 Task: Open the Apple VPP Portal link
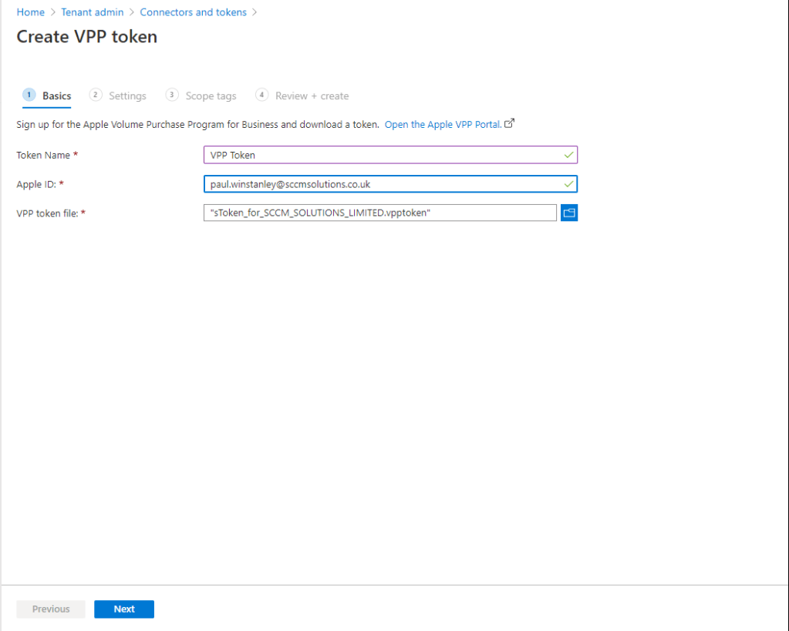443,124
